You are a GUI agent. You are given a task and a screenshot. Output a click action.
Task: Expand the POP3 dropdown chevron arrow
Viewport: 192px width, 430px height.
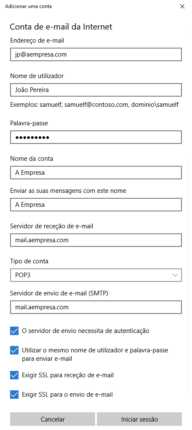coord(175,275)
